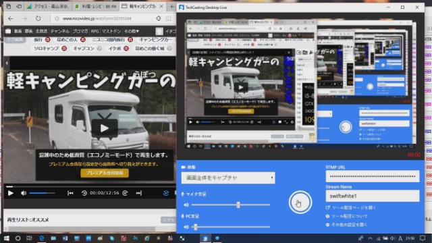
Task: Click the ニコニコ国内旅行 tag link
Action: (108, 40)
